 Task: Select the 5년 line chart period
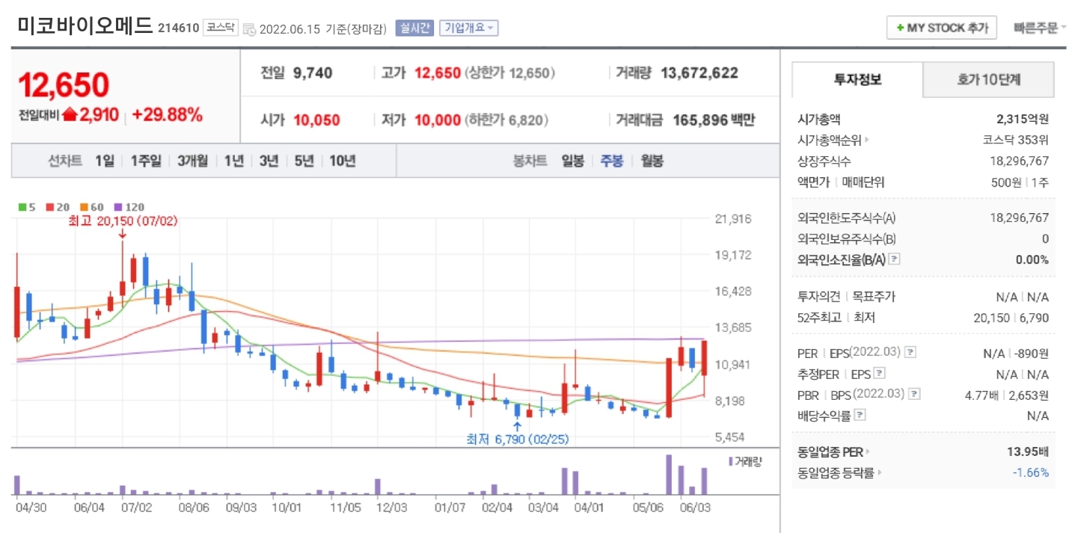(304, 161)
